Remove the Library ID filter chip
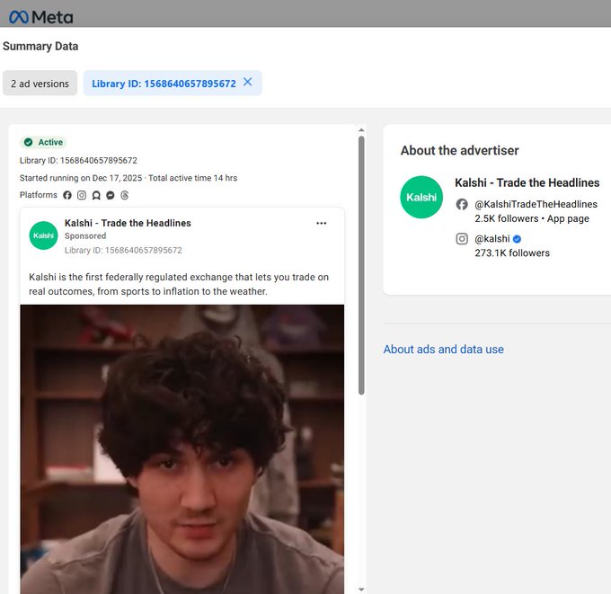Screen dimensions: 611x594 coord(248,83)
